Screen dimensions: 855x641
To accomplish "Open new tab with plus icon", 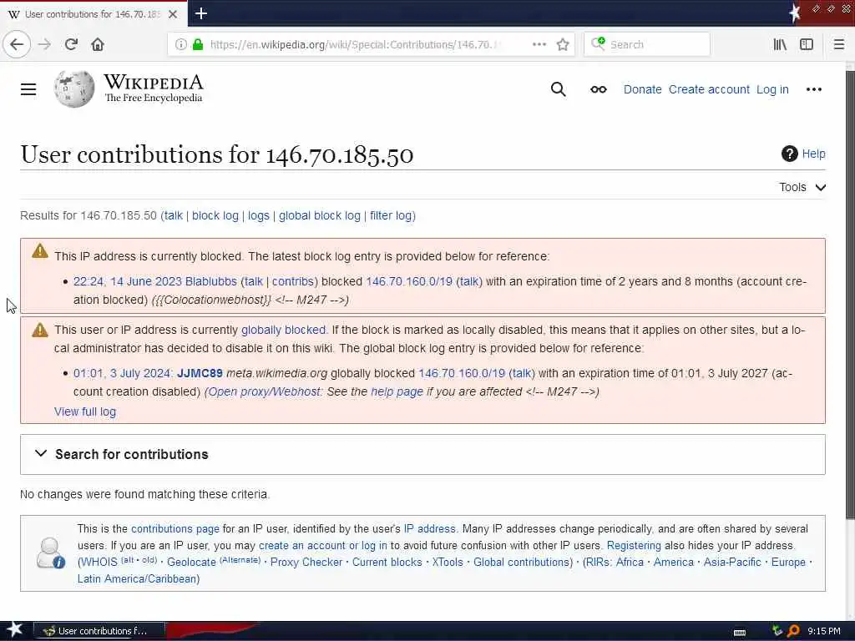I will tap(201, 13).
